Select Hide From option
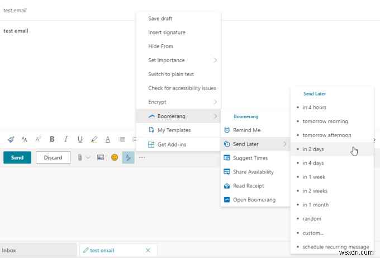 (x=178, y=46)
